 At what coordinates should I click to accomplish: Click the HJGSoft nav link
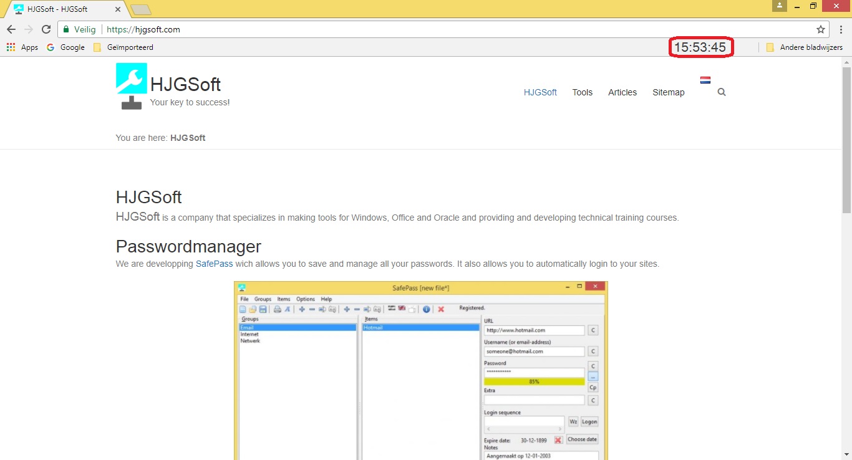(540, 92)
